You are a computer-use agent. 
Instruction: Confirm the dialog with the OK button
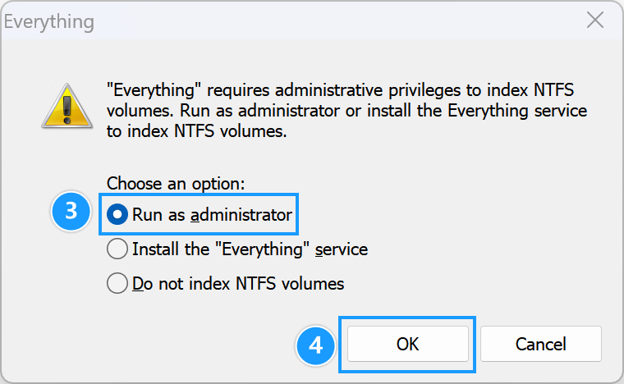click(408, 344)
